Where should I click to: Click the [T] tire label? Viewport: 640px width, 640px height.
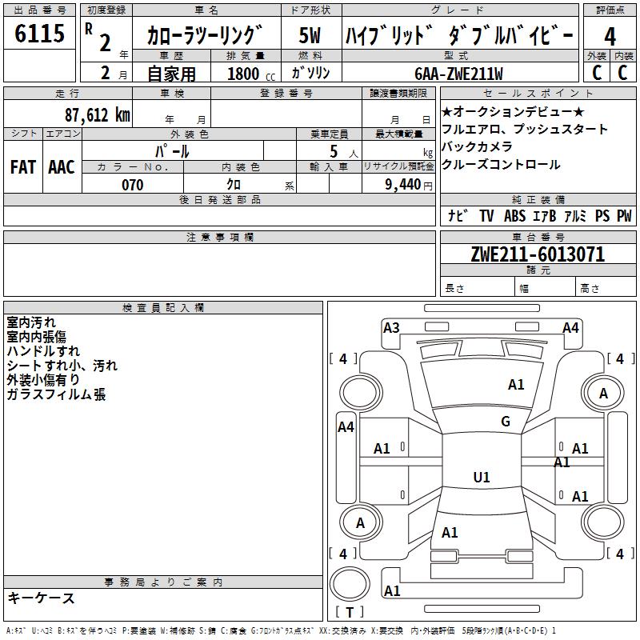(x=348, y=612)
